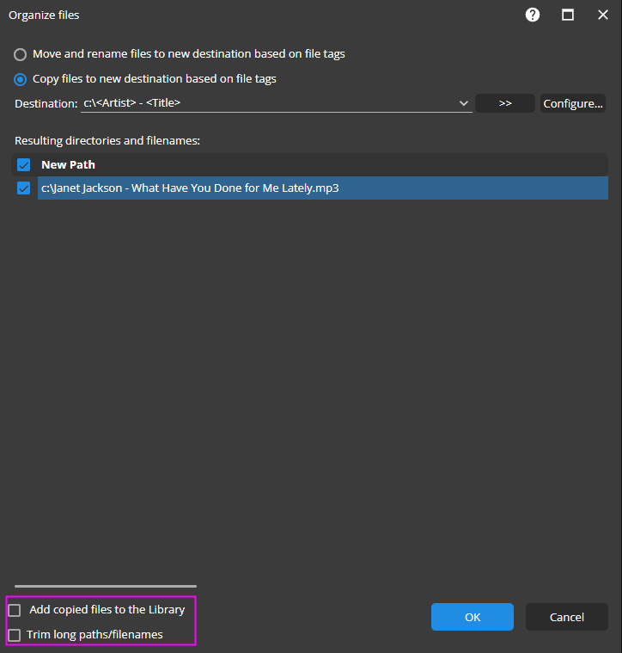This screenshot has width=622, height=653.
Task: Open the Configure... settings button
Action: 573,103
